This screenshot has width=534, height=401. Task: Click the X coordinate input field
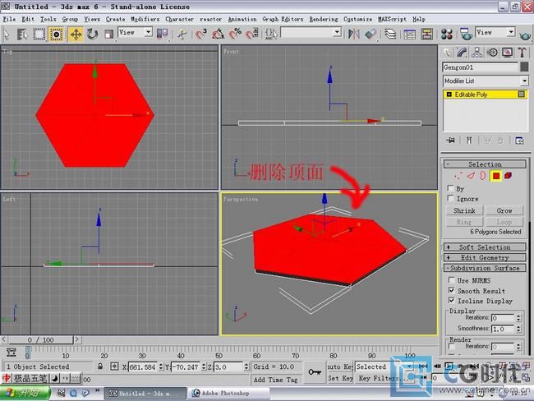coord(143,366)
